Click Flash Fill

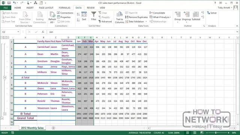[x=131, y=13]
